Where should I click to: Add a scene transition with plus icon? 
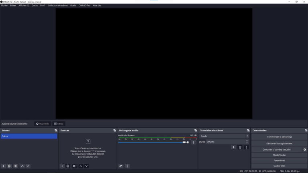[233, 147]
